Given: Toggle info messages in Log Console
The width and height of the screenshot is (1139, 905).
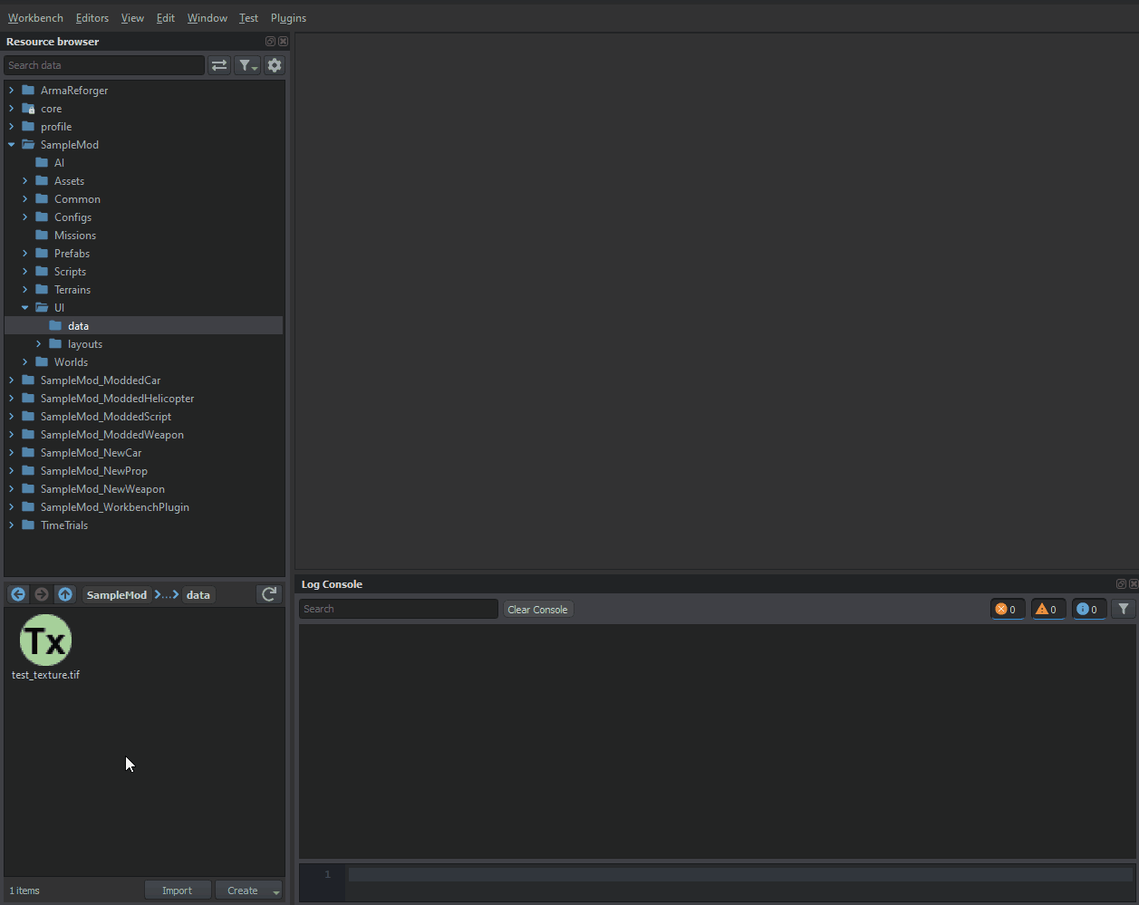Looking at the screenshot, I should point(1088,609).
